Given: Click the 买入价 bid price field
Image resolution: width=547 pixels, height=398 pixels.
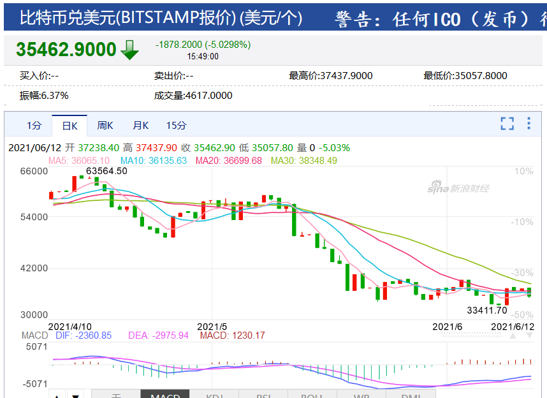Looking at the screenshot, I should click(39, 75).
